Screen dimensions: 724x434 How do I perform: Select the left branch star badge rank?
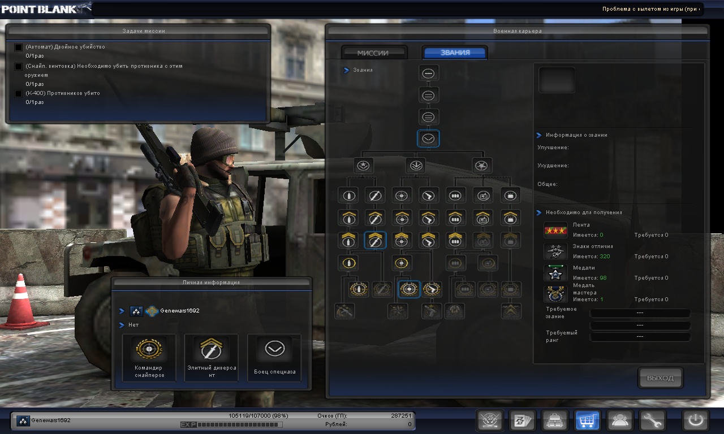pos(364,166)
